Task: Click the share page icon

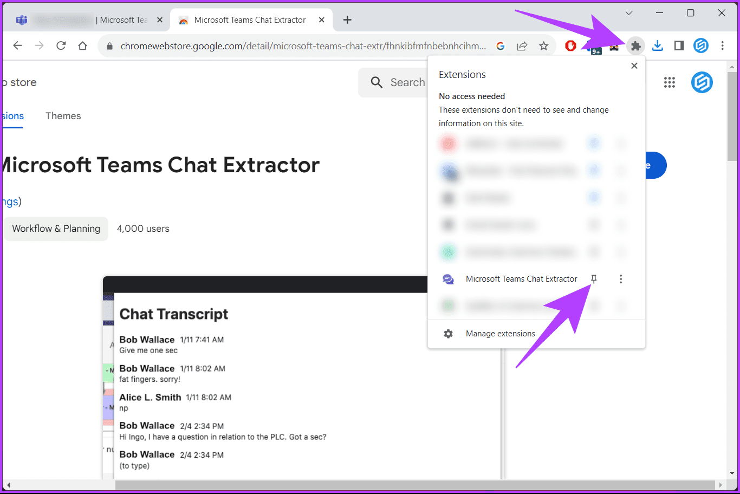Action: pyautogui.click(x=522, y=46)
